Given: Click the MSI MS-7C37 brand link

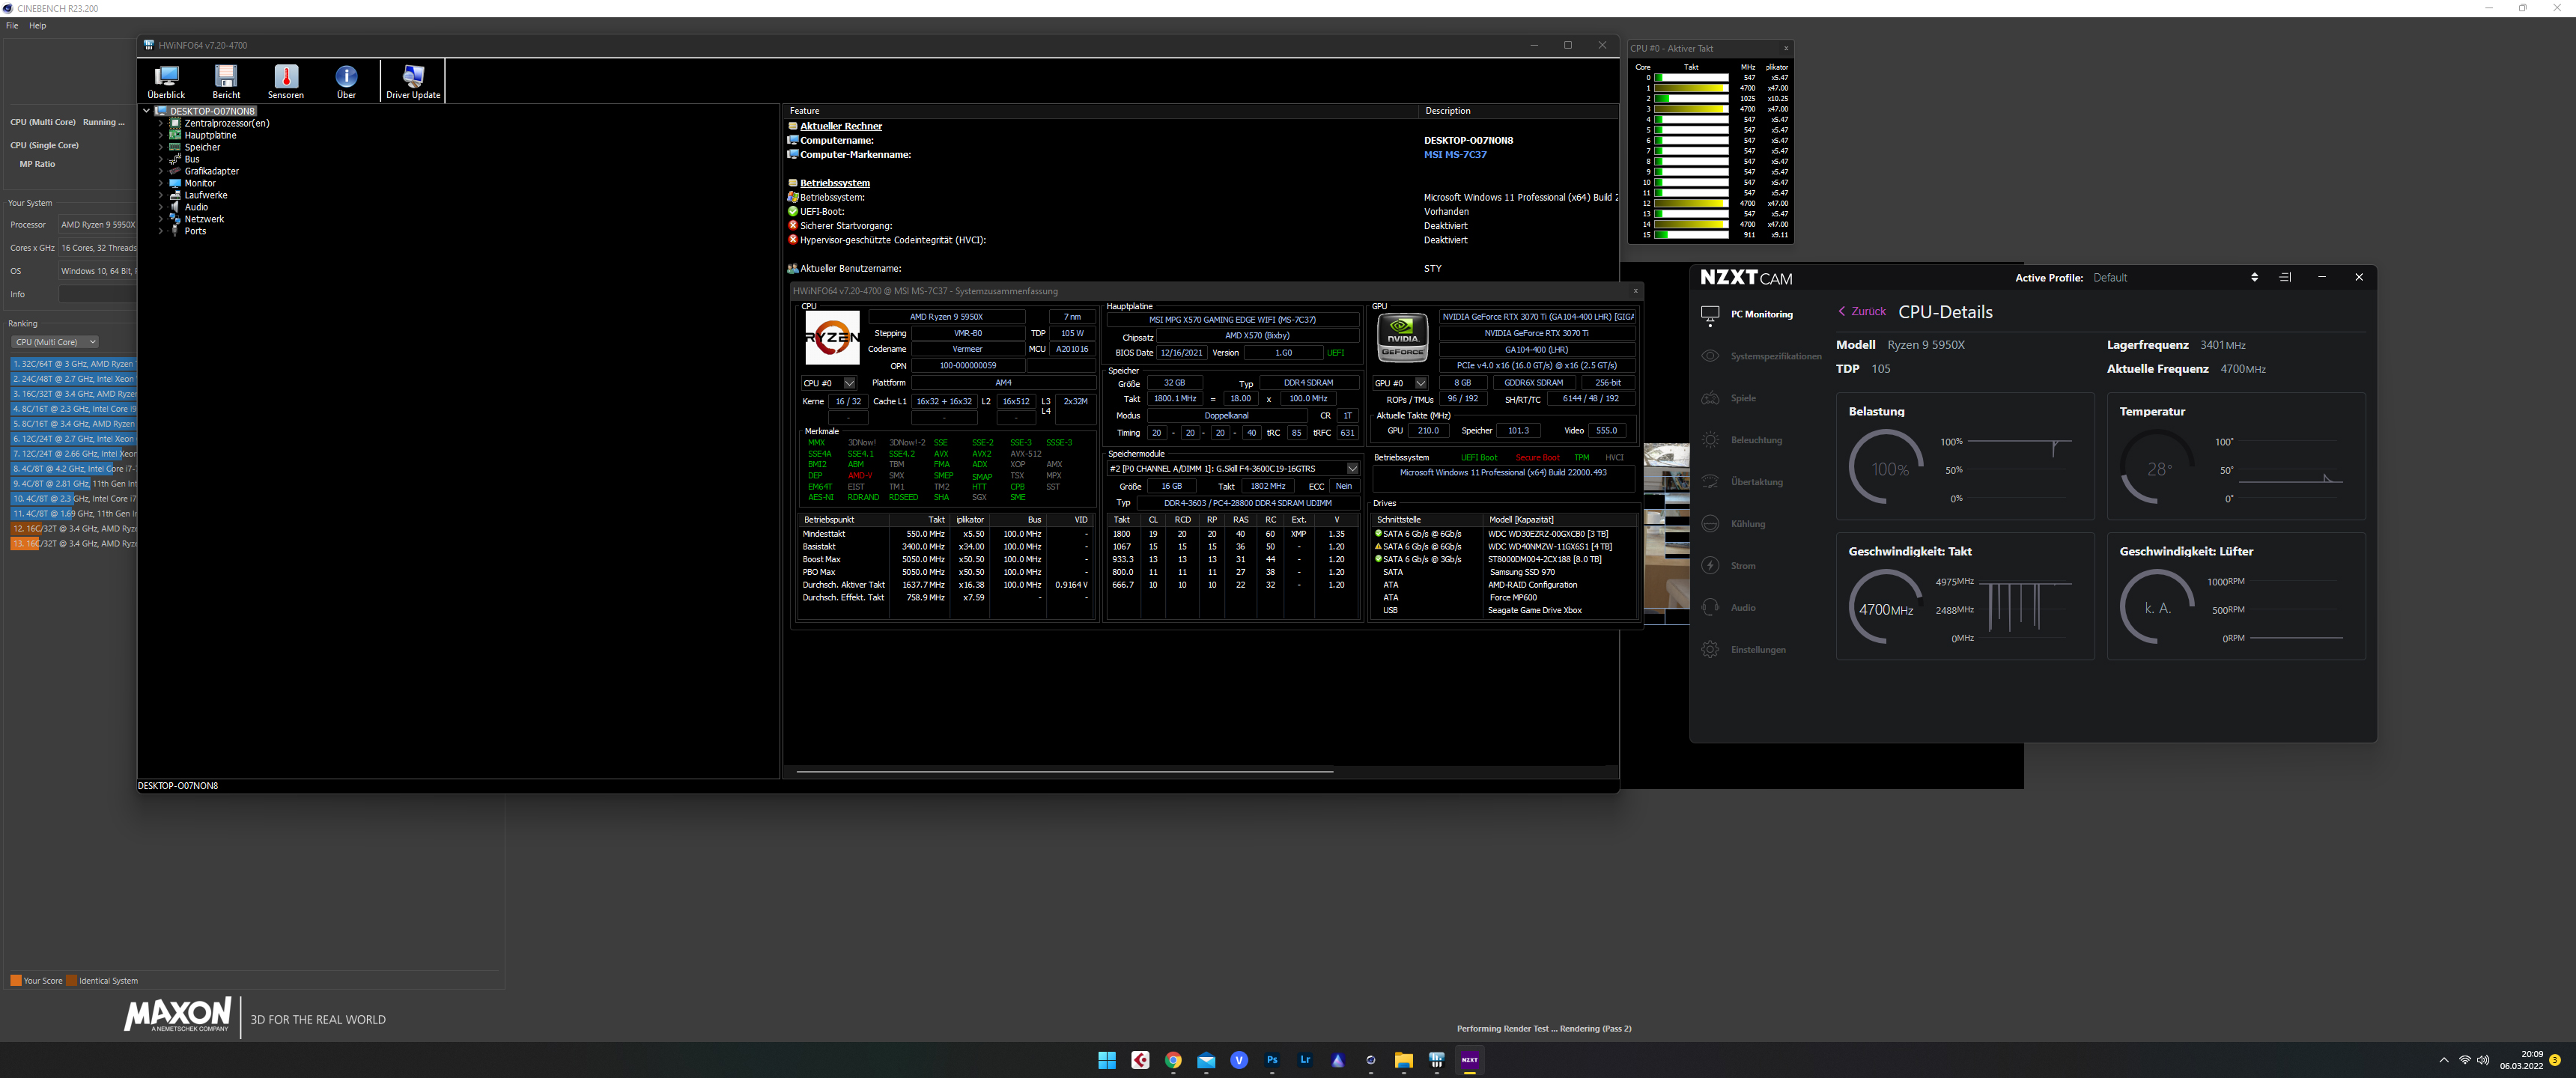Looking at the screenshot, I should point(1454,155).
